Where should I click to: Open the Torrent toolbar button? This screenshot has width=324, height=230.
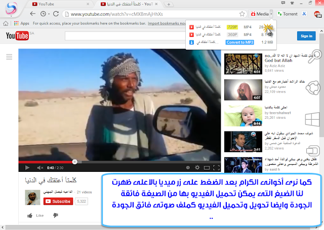[x=288, y=14]
